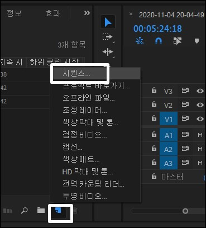This screenshot has width=206, height=228.
Task: Toggle sync lock for track V2
Action: pyautogui.click(x=185, y=104)
